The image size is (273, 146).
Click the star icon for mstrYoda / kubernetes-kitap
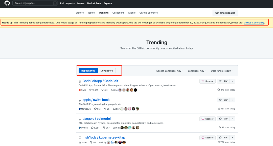point(80,142)
